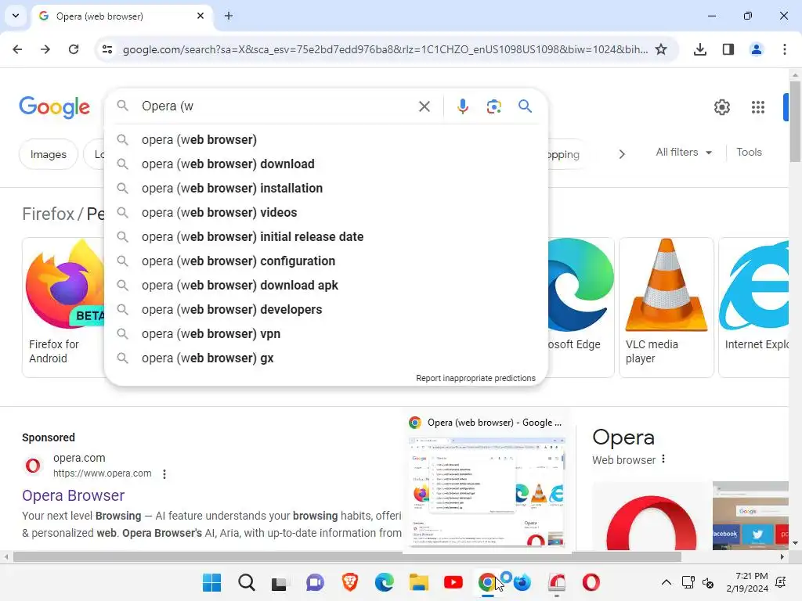
Task: Open Windows taskbar search
Action: click(x=247, y=582)
